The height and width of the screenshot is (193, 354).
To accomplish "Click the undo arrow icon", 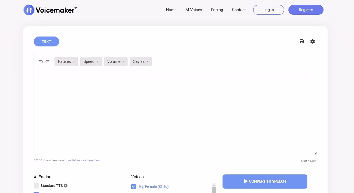I will tap(41, 62).
